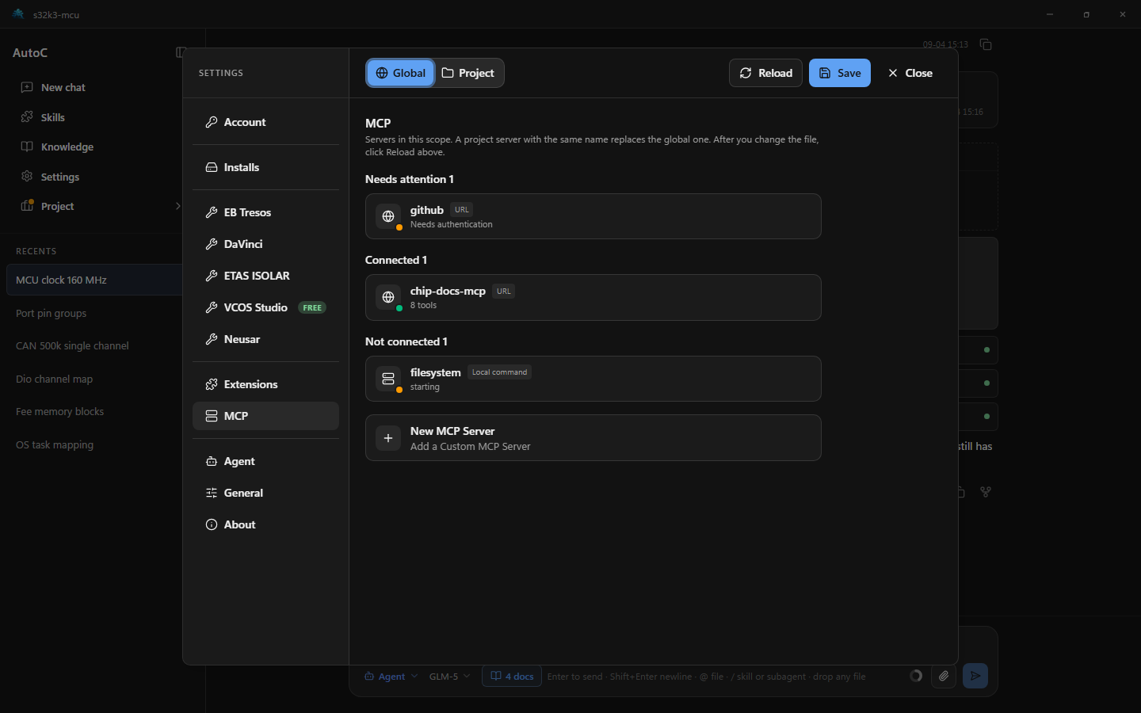1141x713 pixels.
Task: Open the Agent mode dropdown
Action: tap(391, 677)
